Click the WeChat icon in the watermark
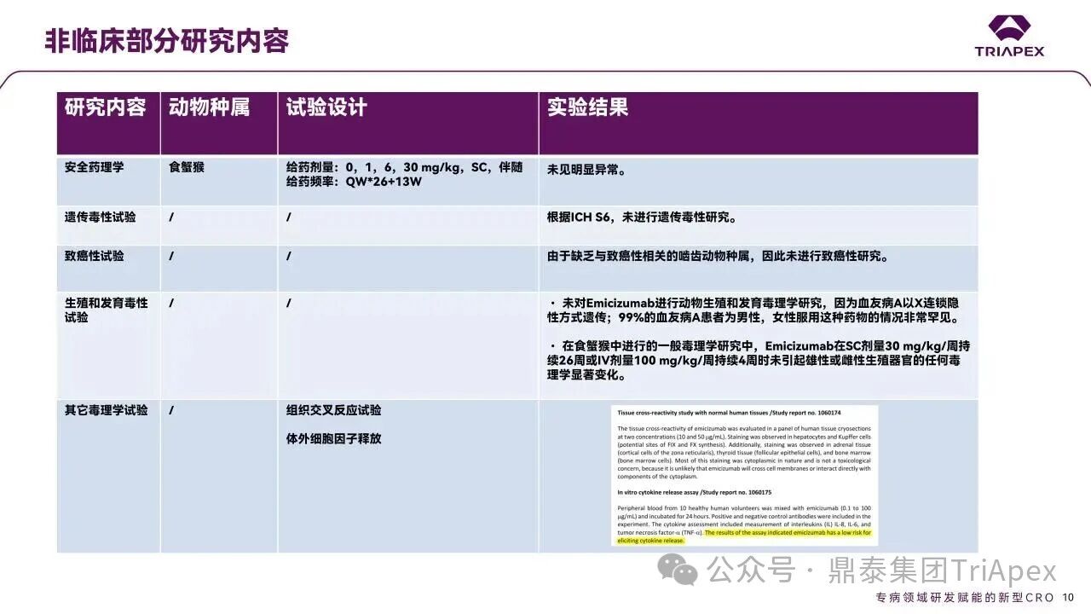This screenshot has width=1091, height=614. [682, 570]
